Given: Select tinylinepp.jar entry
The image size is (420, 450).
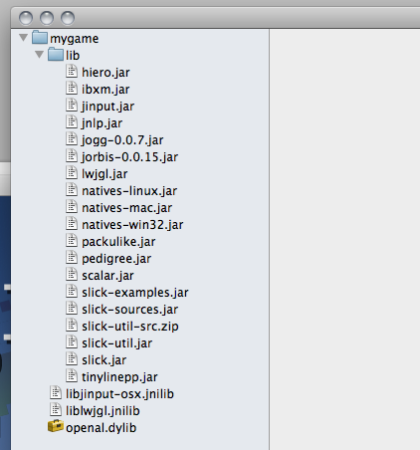Looking at the screenshot, I should coord(119,377).
